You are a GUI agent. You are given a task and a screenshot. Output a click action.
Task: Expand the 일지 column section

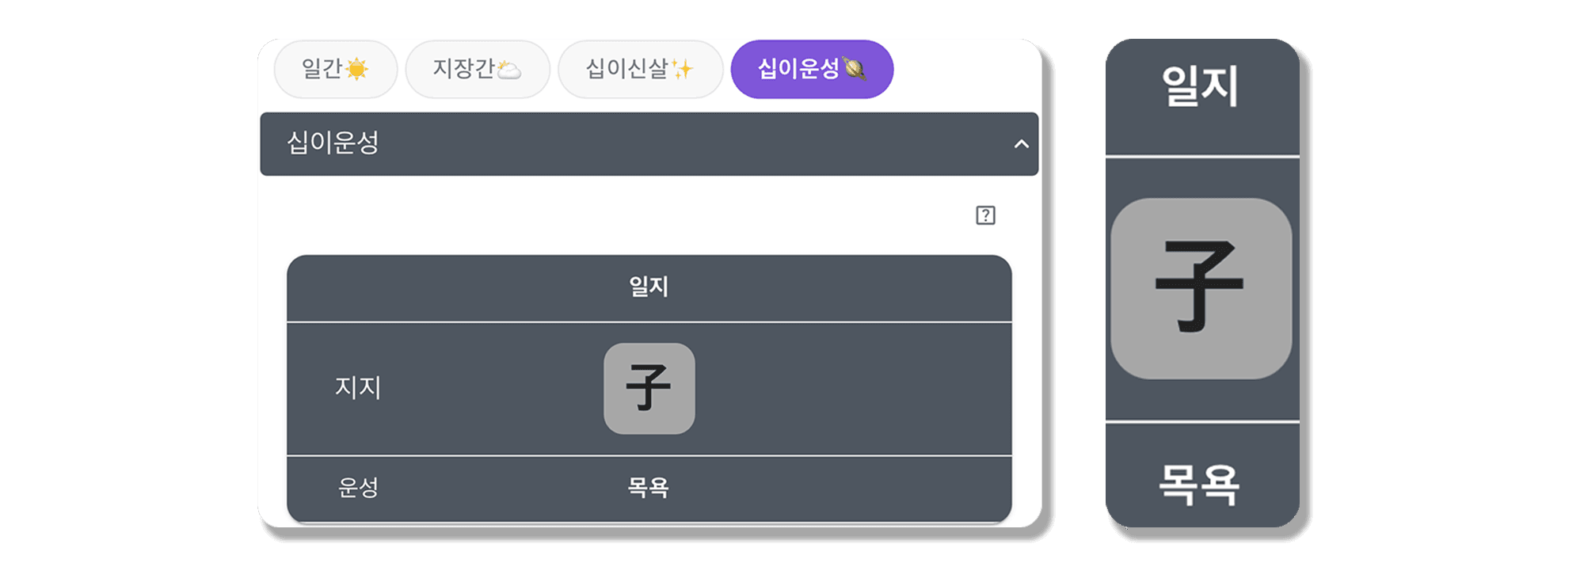[x=649, y=287]
